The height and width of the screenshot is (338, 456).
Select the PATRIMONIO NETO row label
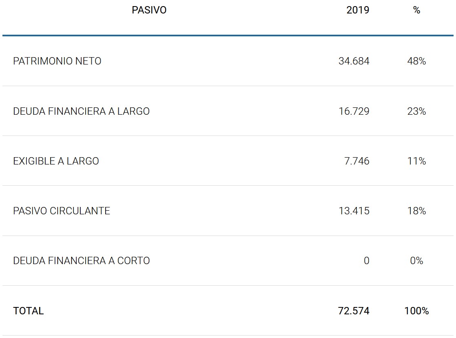click(57, 61)
